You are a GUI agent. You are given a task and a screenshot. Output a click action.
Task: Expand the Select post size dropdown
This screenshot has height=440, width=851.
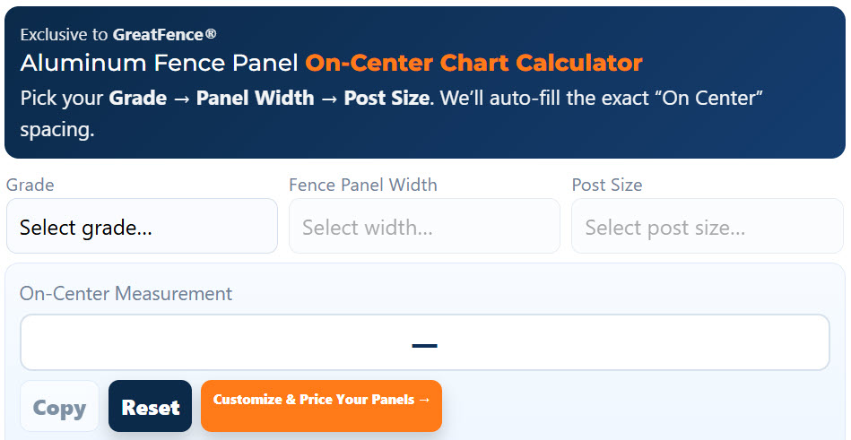click(707, 227)
